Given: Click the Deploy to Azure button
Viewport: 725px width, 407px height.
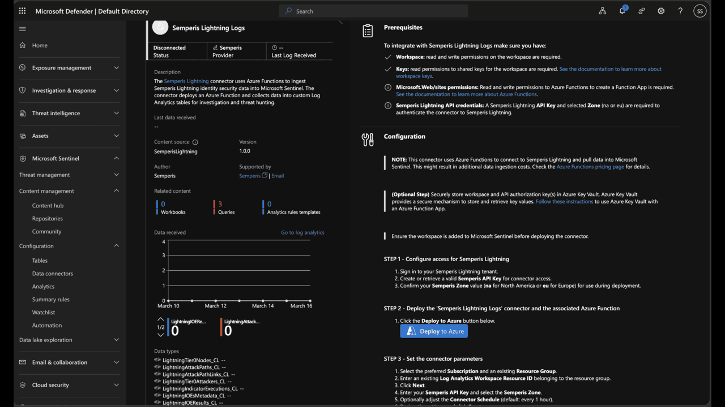Looking at the screenshot, I should (x=434, y=331).
